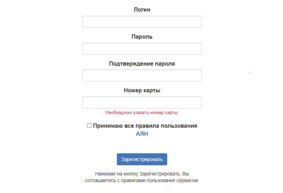Click the Пароль field label
The width and height of the screenshot is (283, 193).
pos(142,36)
